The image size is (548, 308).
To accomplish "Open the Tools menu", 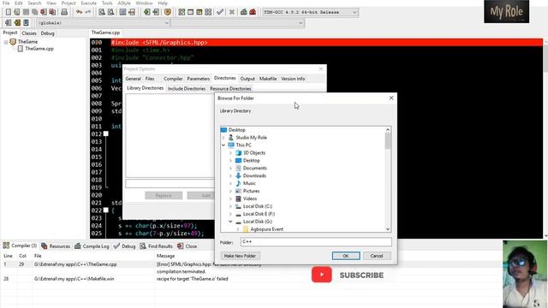I will coord(107,3).
